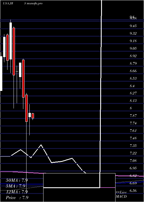The image size is (144, 202).
Task: Click the 8.13 price axis value
Action: (x=133, y=100)
